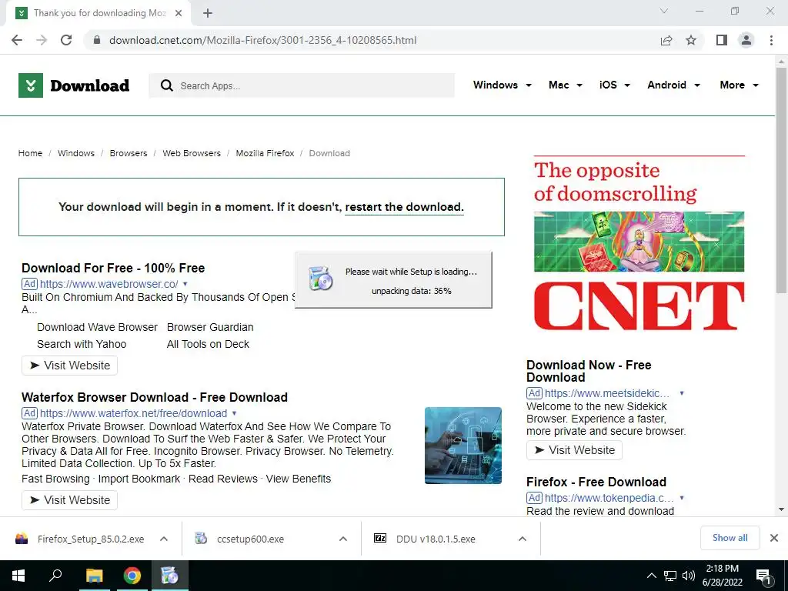
Task: Open tokenpedia ad options arrow
Action: click(x=682, y=498)
